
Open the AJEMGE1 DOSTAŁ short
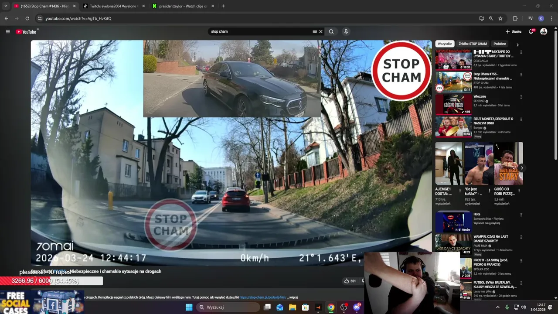tap(449, 164)
